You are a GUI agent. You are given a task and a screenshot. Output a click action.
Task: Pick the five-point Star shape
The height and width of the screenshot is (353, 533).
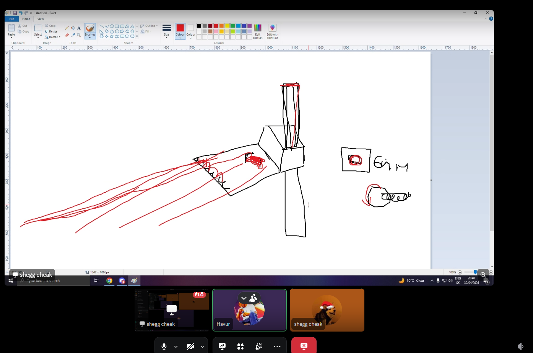tap(112, 36)
